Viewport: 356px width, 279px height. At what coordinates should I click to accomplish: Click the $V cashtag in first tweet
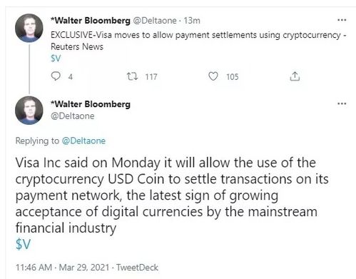click(56, 59)
